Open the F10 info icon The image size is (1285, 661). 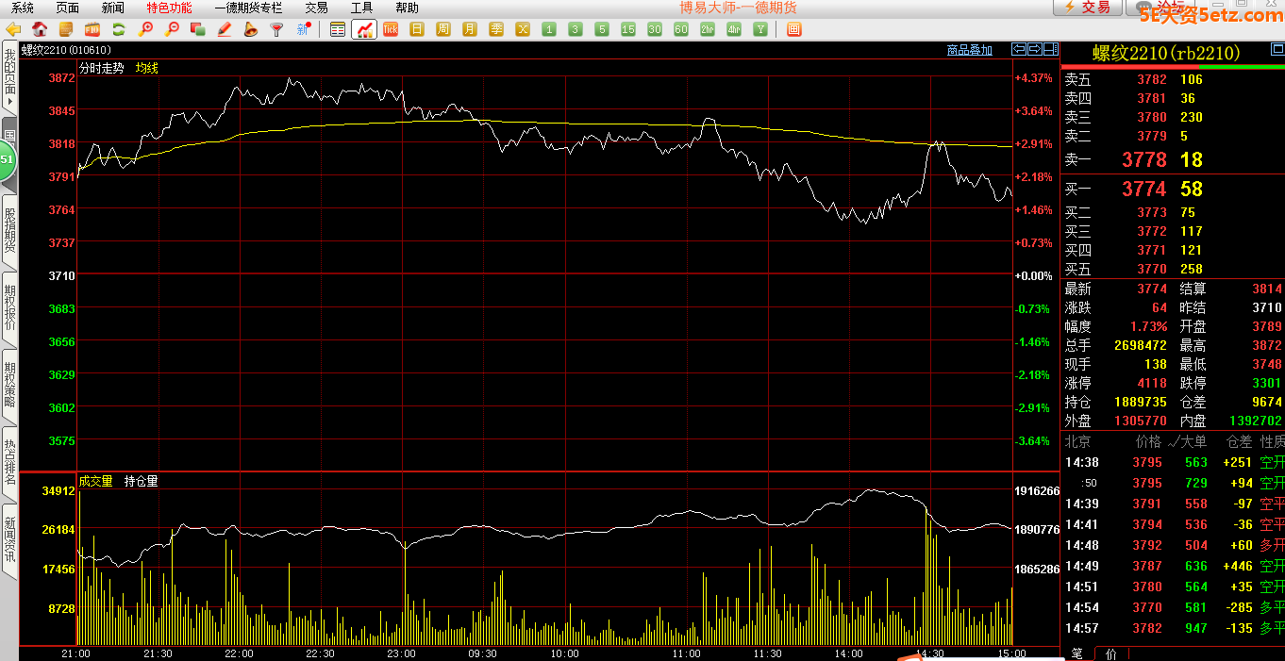pyautogui.click(x=92, y=29)
